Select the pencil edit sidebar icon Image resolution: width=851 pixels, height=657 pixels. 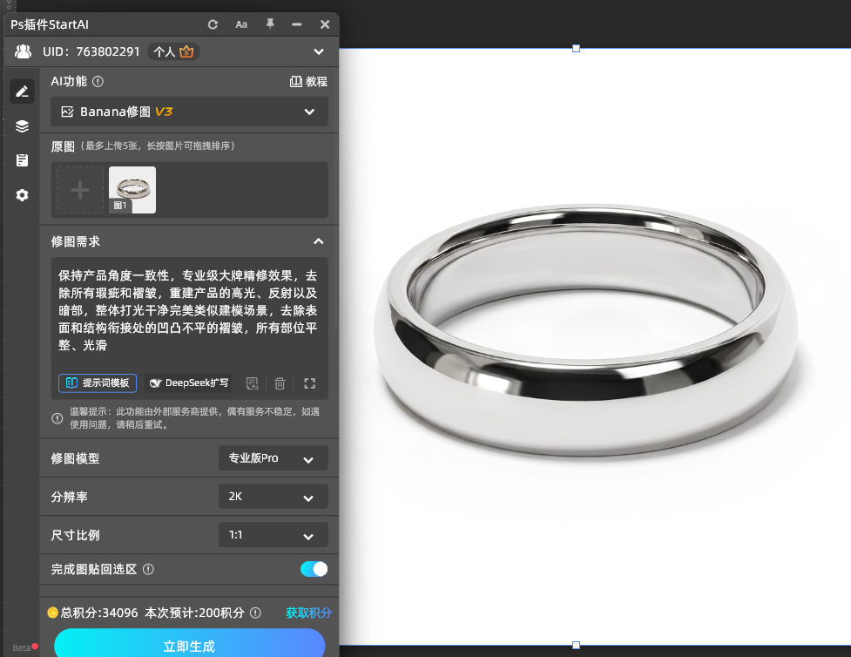tap(23, 91)
